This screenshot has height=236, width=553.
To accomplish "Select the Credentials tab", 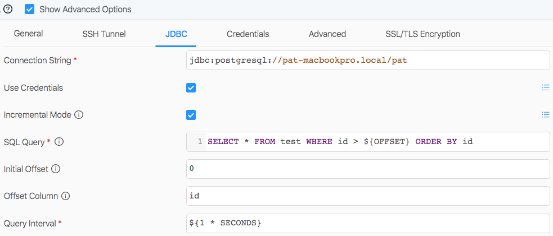I will [x=248, y=34].
